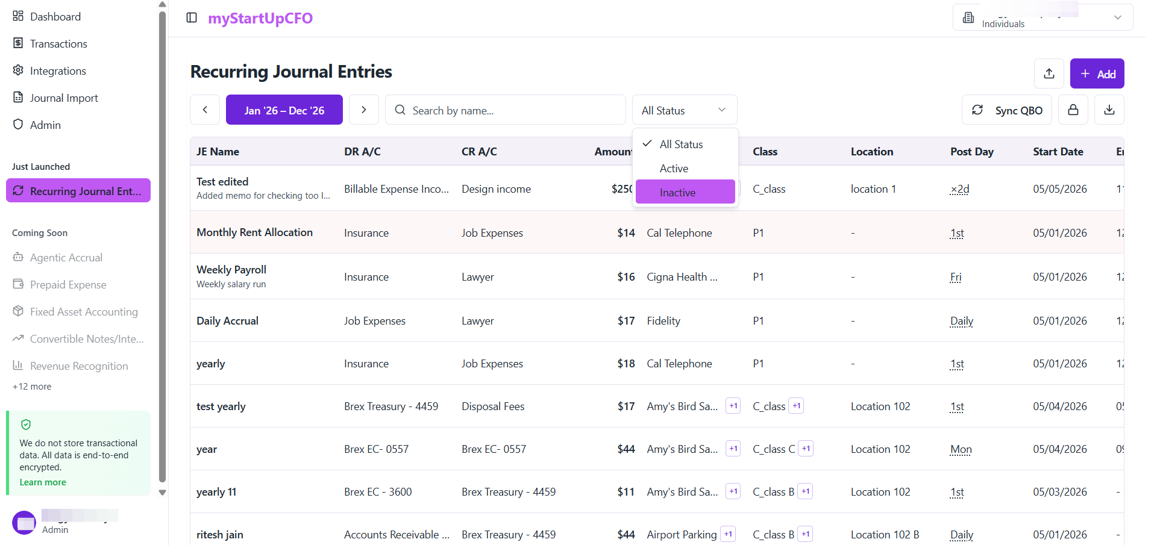Click the DR A/C column header

click(x=362, y=152)
